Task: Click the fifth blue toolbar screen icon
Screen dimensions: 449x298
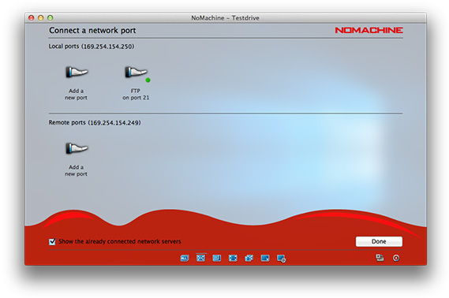Action: pos(249,258)
